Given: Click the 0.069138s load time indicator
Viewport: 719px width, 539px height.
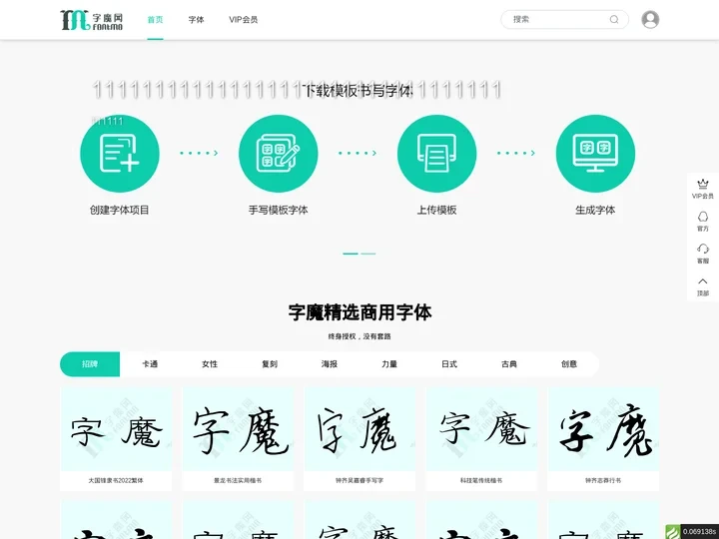Looking at the screenshot, I should [x=700, y=532].
